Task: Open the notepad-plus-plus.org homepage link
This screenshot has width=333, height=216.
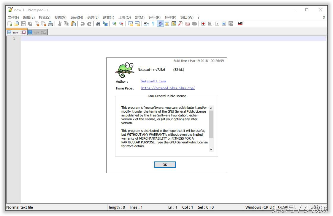Action: (168, 88)
